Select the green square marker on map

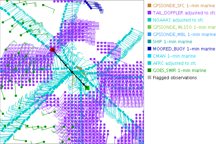coord(87,87)
